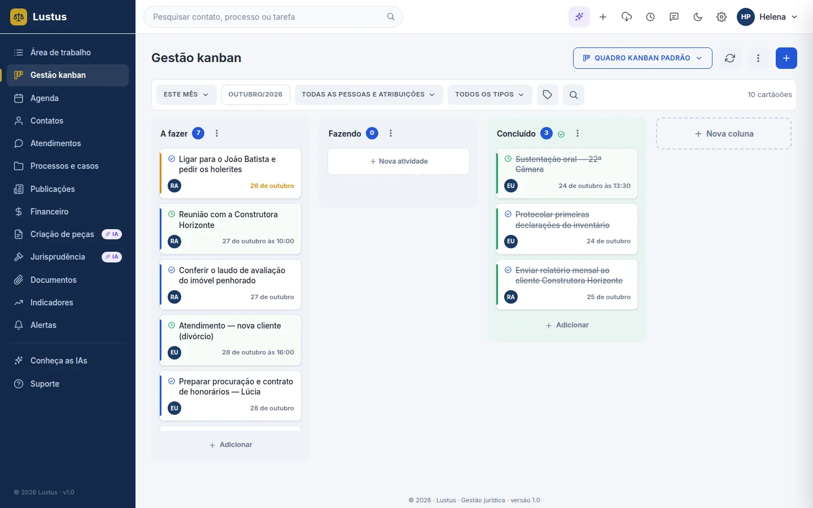
Task: Open the cloud download icon
Action: (x=627, y=17)
